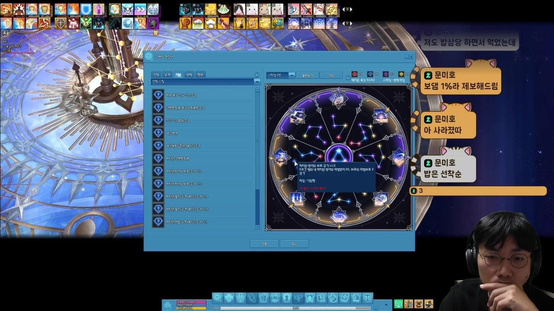Open the scales icon in the bottom menu bar

tap(368, 298)
